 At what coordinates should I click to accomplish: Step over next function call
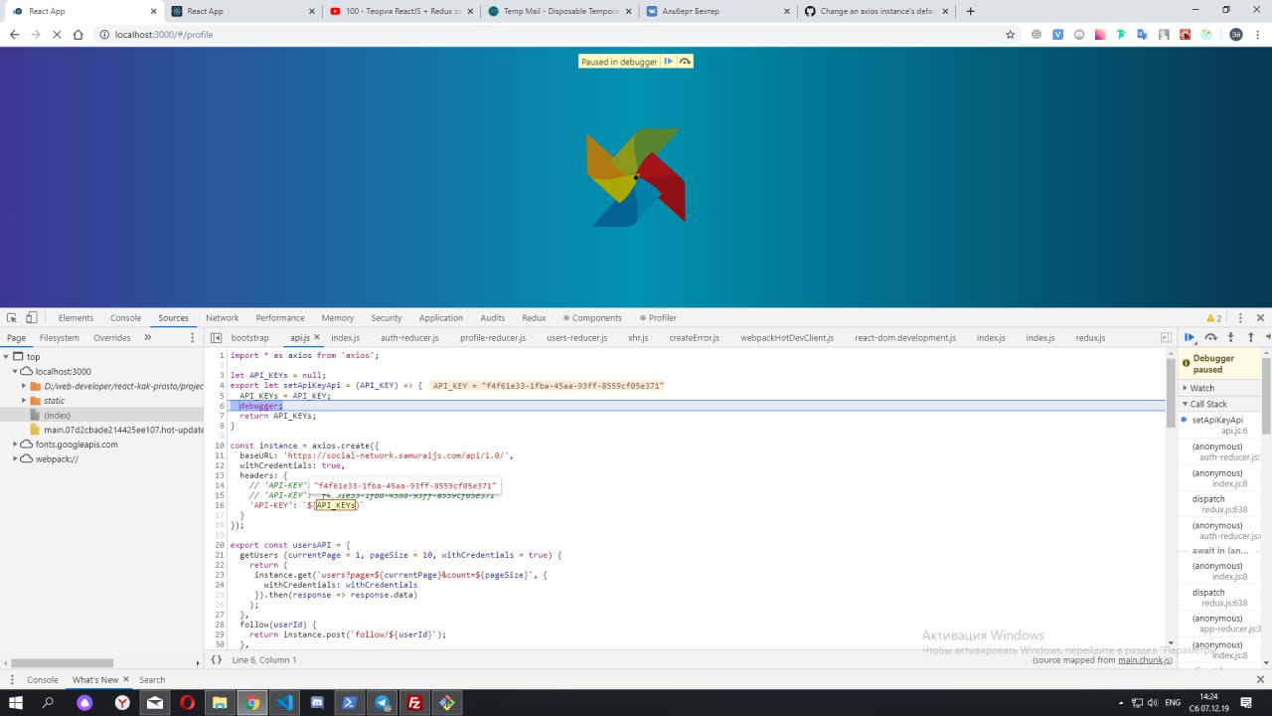coord(1210,338)
